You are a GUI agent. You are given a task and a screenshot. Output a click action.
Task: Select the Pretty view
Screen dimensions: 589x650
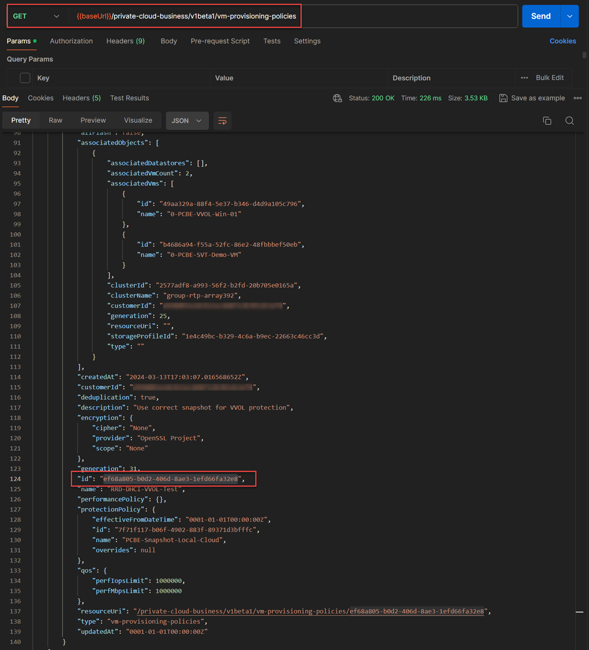click(21, 120)
